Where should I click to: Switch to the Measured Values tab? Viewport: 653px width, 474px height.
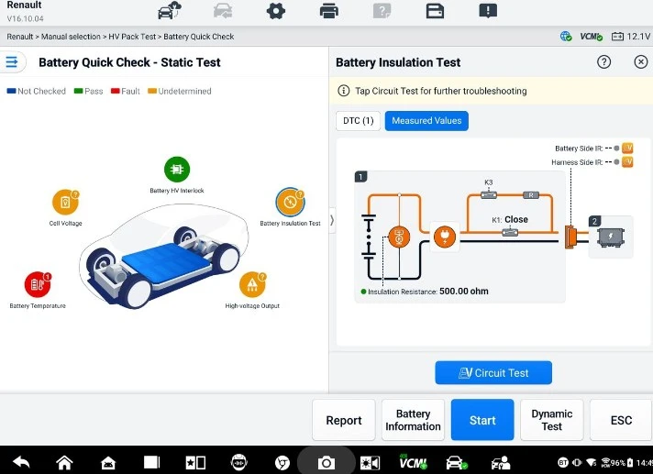426,121
